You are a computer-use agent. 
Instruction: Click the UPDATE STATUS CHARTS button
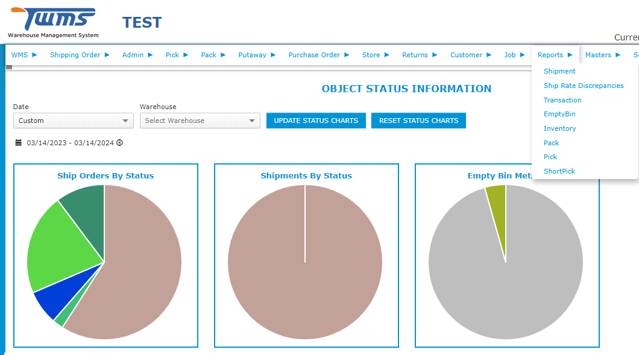316,121
